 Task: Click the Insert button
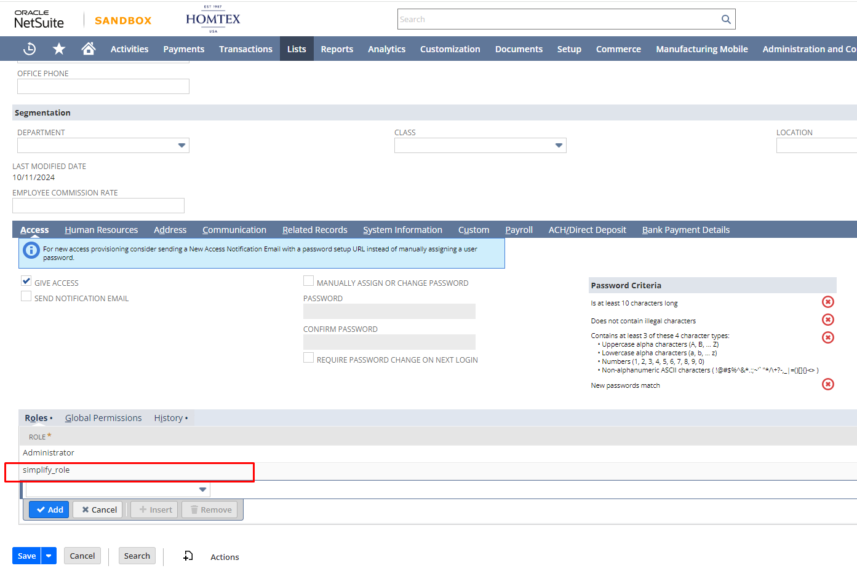point(155,510)
